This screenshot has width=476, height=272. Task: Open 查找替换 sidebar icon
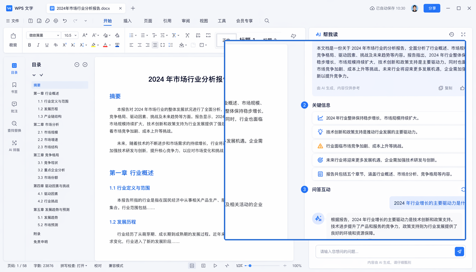pos(14,126)
